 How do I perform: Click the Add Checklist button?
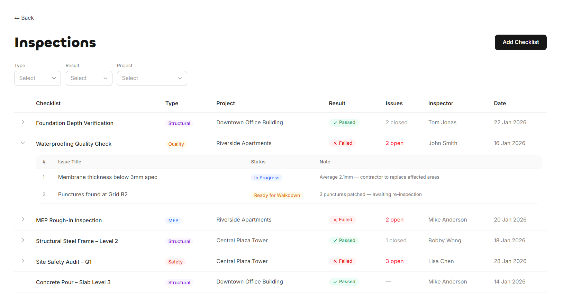pyautogui.click(x=520, y=42)
